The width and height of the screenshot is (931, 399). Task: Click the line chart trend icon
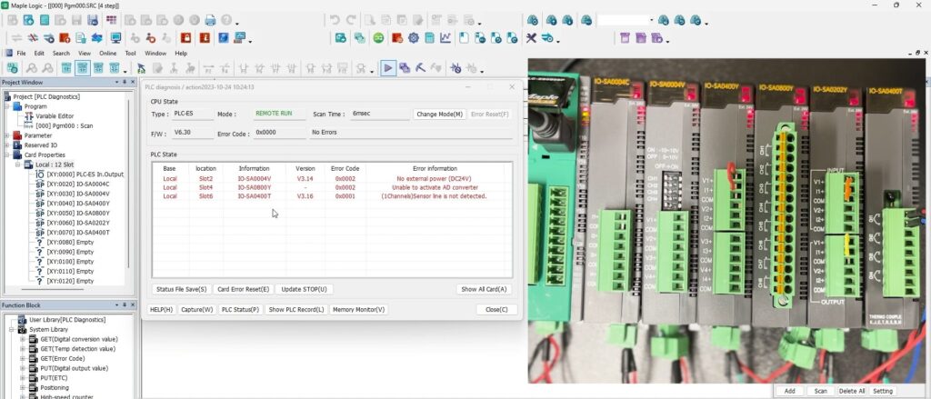pyautogui.click(x=445, y=38)
